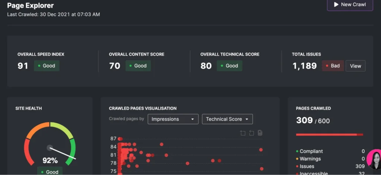Click the Good badge for technical score 80
This screenshot has height=175, width=381.
click(229, 66)
